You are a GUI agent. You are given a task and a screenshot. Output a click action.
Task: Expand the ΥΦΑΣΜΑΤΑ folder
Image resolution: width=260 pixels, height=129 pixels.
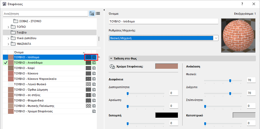coord(8,44)
